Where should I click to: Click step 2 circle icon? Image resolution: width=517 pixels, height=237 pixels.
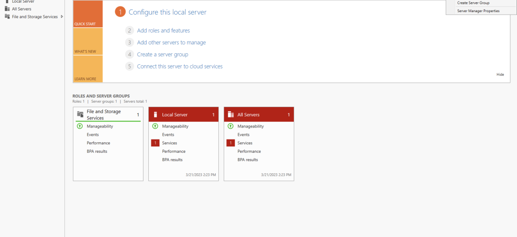(x=130, y=31)
